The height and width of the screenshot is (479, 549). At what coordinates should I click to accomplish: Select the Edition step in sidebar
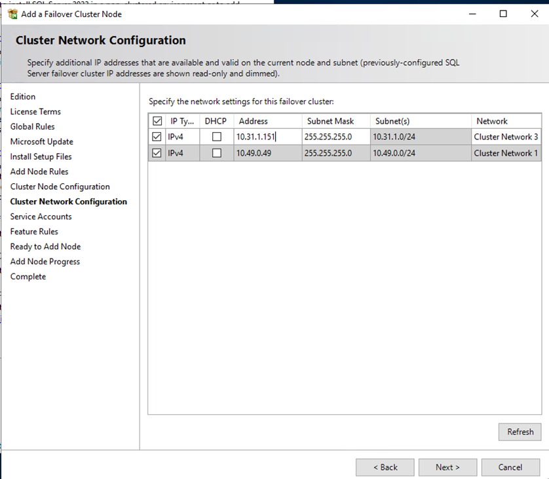click(x=23, y=97)
